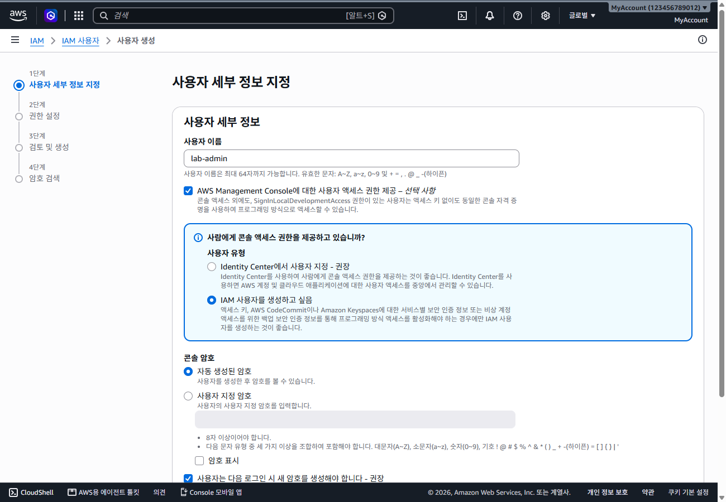Click the 콘솔 암호 label
This screenshot has height=502, width=726.
pyautogui.click(x=199, y=358)
